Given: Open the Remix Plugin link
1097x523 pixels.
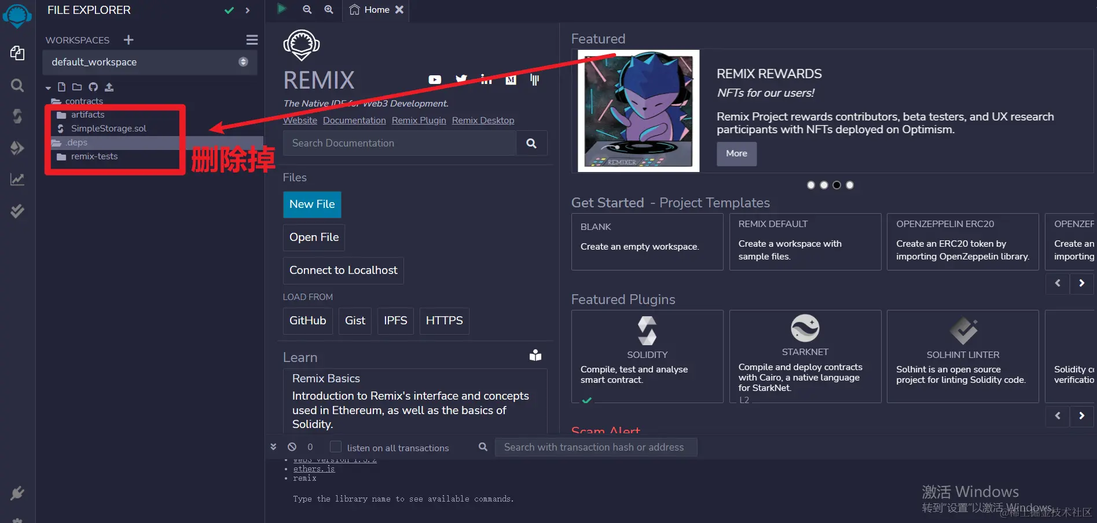Looking at the screenshot, I should tap(419, 120).
